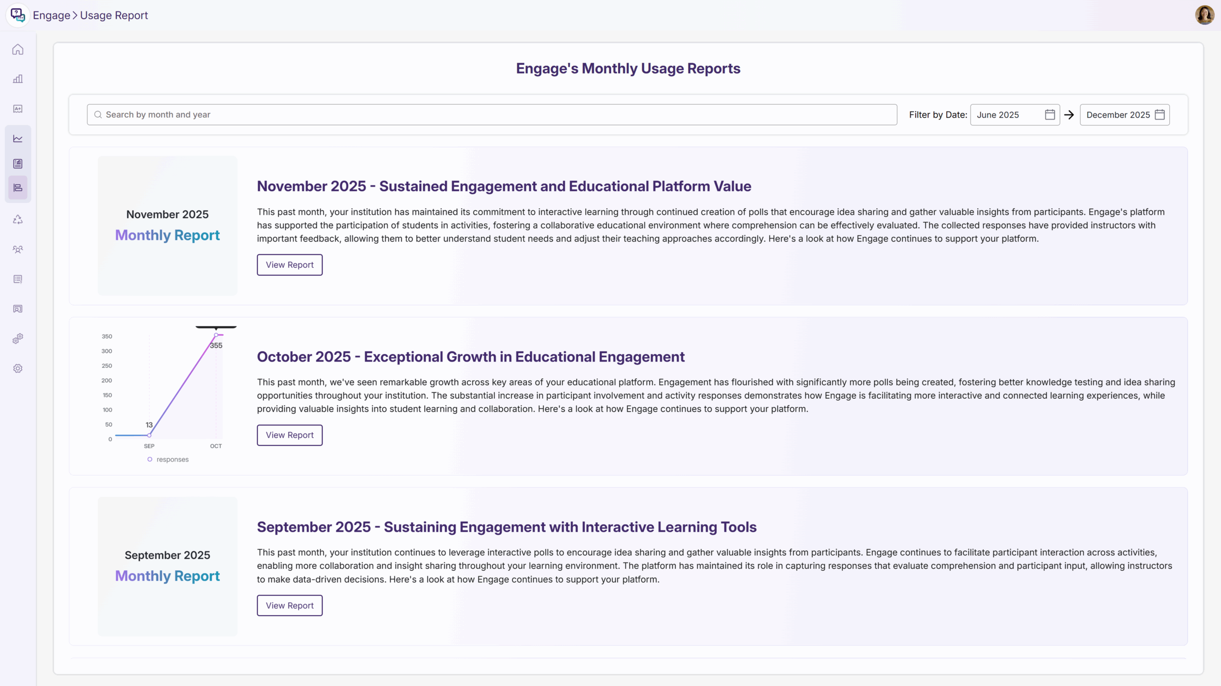Image resolution: width=1221 pixels, height=686 pixels.
Task: Click the report document sidebar icon
Action: [x=18, y=164]
